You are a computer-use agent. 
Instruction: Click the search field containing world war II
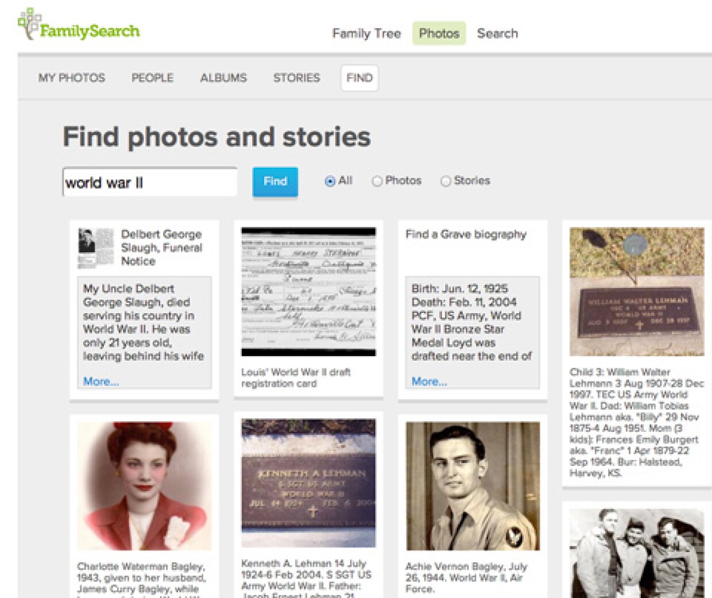(150, 182)
